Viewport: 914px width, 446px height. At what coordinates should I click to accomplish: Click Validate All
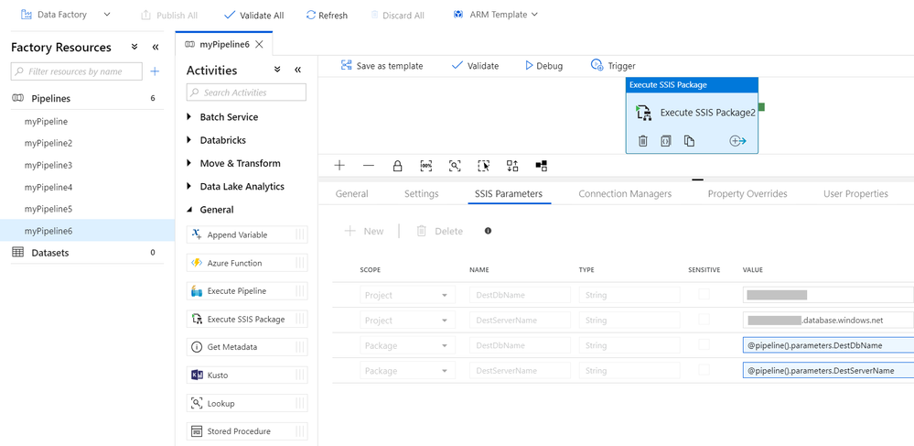(x=254, y=16)
